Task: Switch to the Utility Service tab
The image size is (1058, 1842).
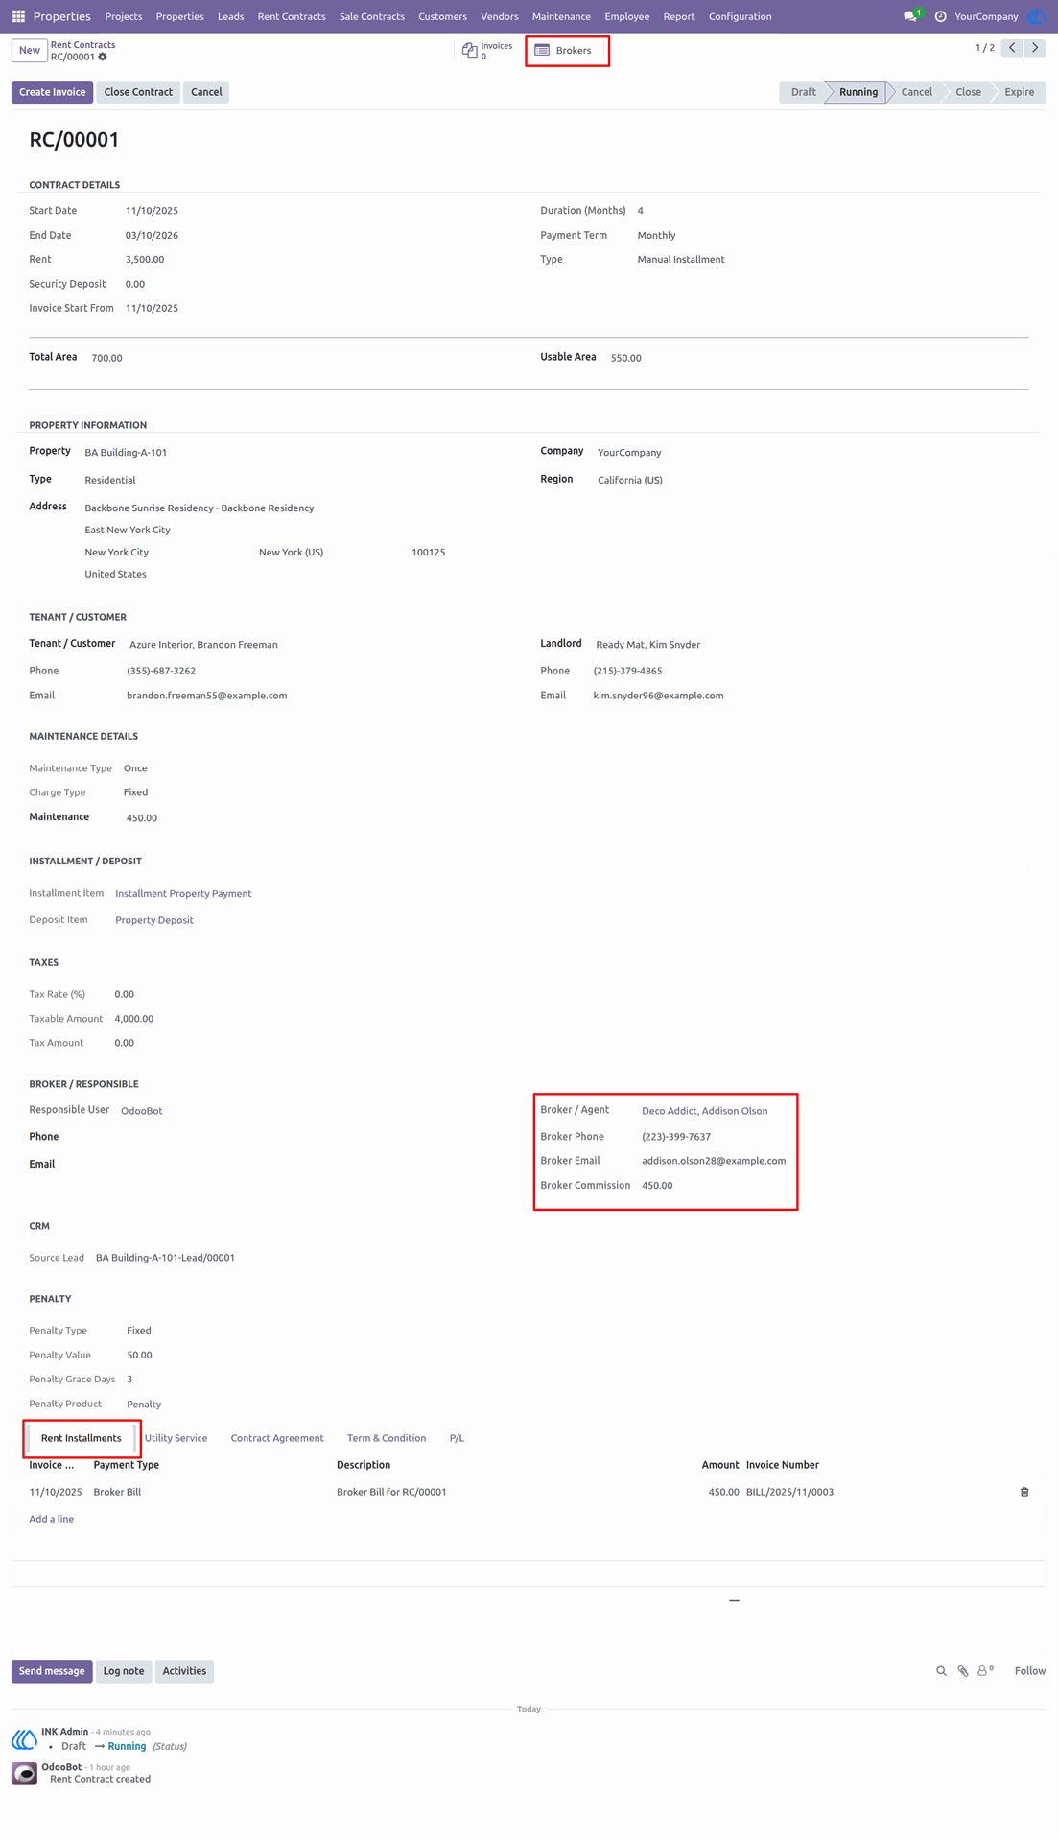Action: pos(176,1438)
